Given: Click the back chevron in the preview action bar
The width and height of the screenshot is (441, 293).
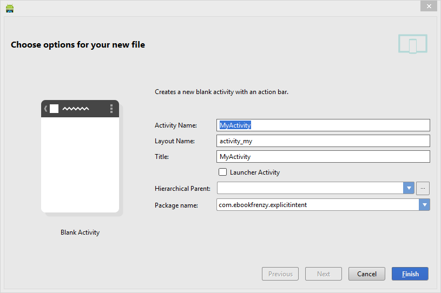Looking at the screenshot, I should (x=46, y=109).
